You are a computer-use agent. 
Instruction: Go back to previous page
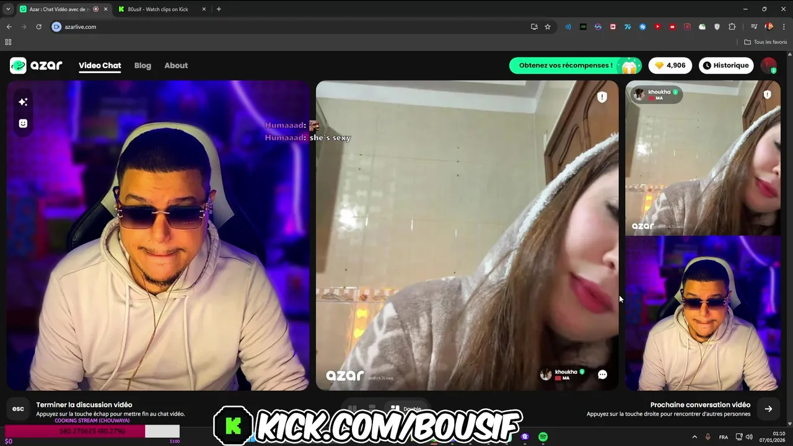coord(9,27)
